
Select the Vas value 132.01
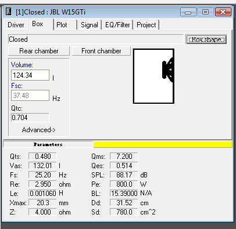click(x=42, y=166)
